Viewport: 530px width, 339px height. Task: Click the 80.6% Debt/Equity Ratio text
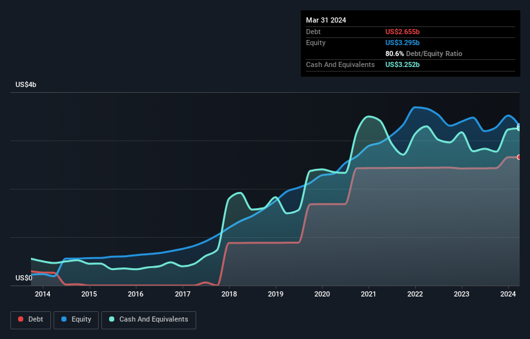click(423, 53)
